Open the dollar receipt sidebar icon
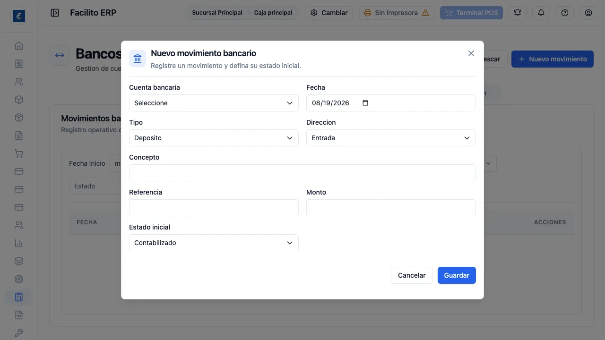This screenshot has width=605, height=340. click(x=19, y=64)
